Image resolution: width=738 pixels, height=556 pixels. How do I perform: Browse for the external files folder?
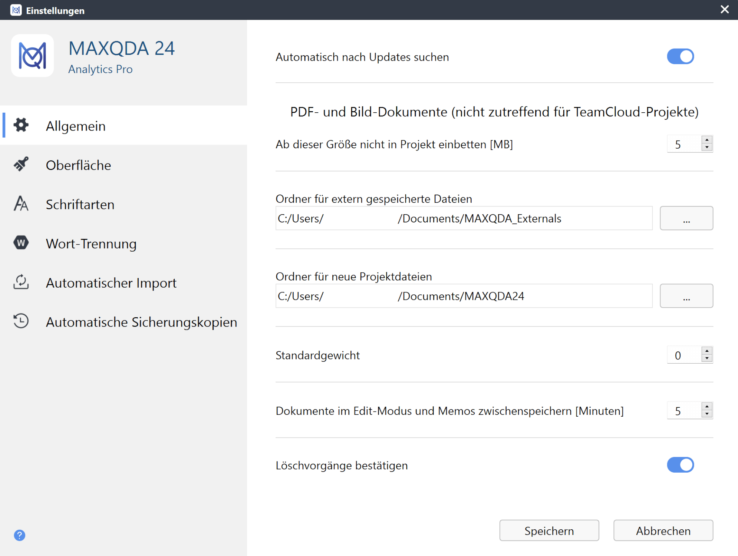click(686, 218)
